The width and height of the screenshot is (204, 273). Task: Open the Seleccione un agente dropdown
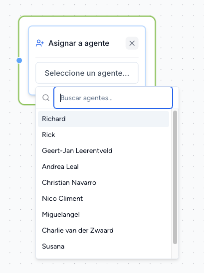point(87,73)
